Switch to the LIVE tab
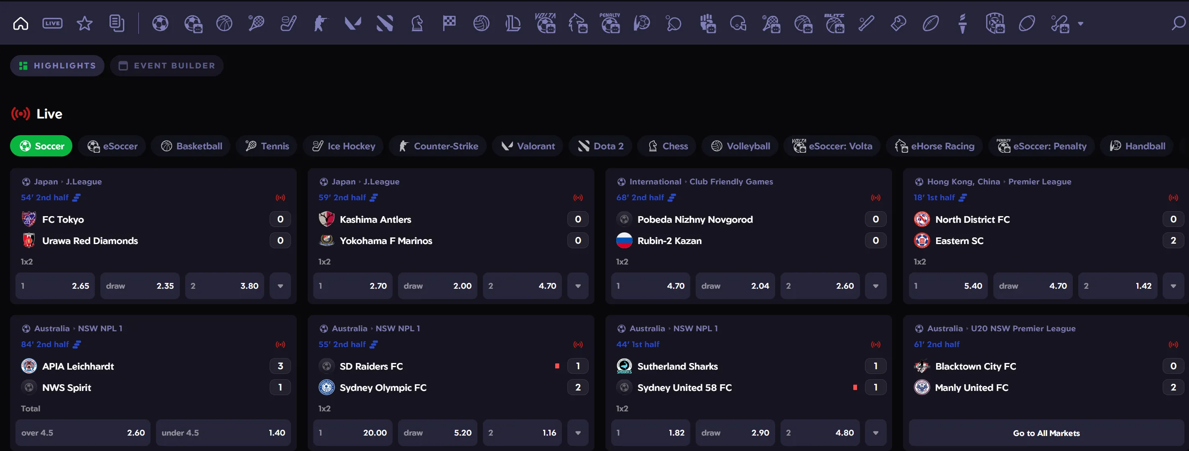 pyautogui.click(x=52, y=23)
